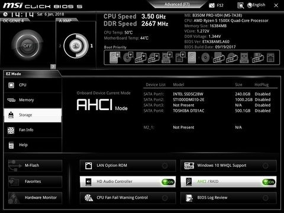
Task: Open the search magnifier icon
Action: pyautogui.click(x=240, y=5)
